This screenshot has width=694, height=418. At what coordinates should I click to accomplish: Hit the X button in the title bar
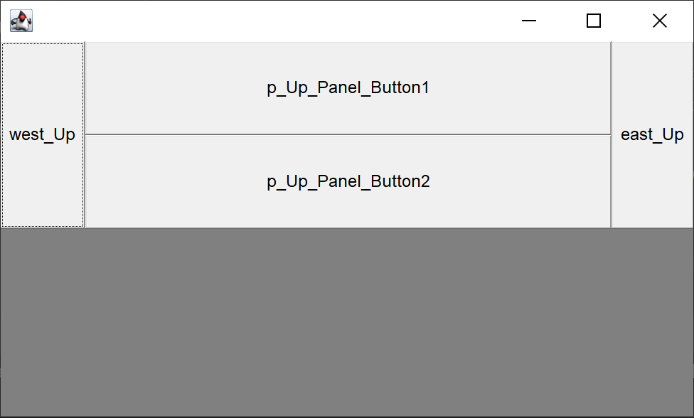[x=659, y=21]
